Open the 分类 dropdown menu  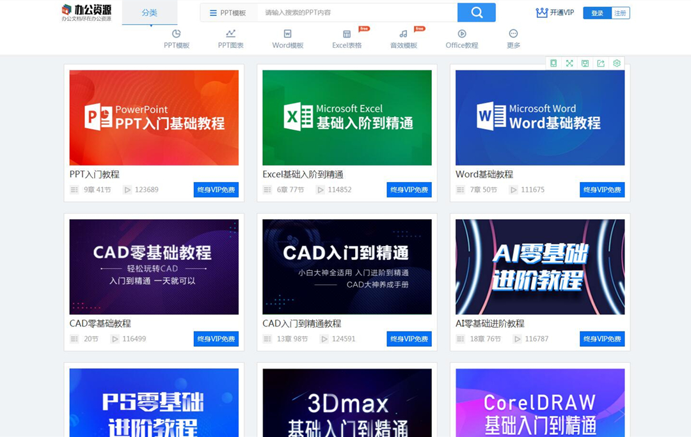(x=150, y=12)
